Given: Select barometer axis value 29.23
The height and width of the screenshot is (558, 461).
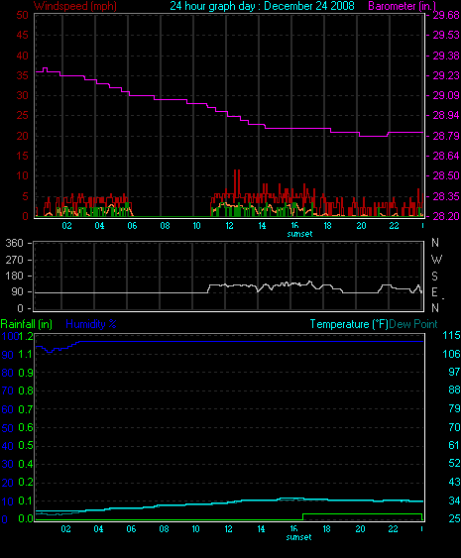Looking at the screenshot, I should coord(446,75).
